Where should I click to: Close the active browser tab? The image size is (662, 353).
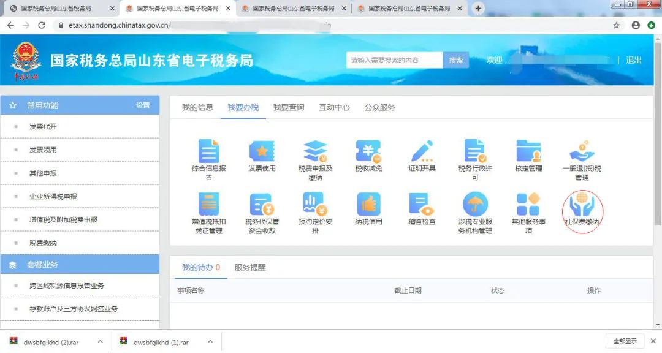[x=229, y=8]
